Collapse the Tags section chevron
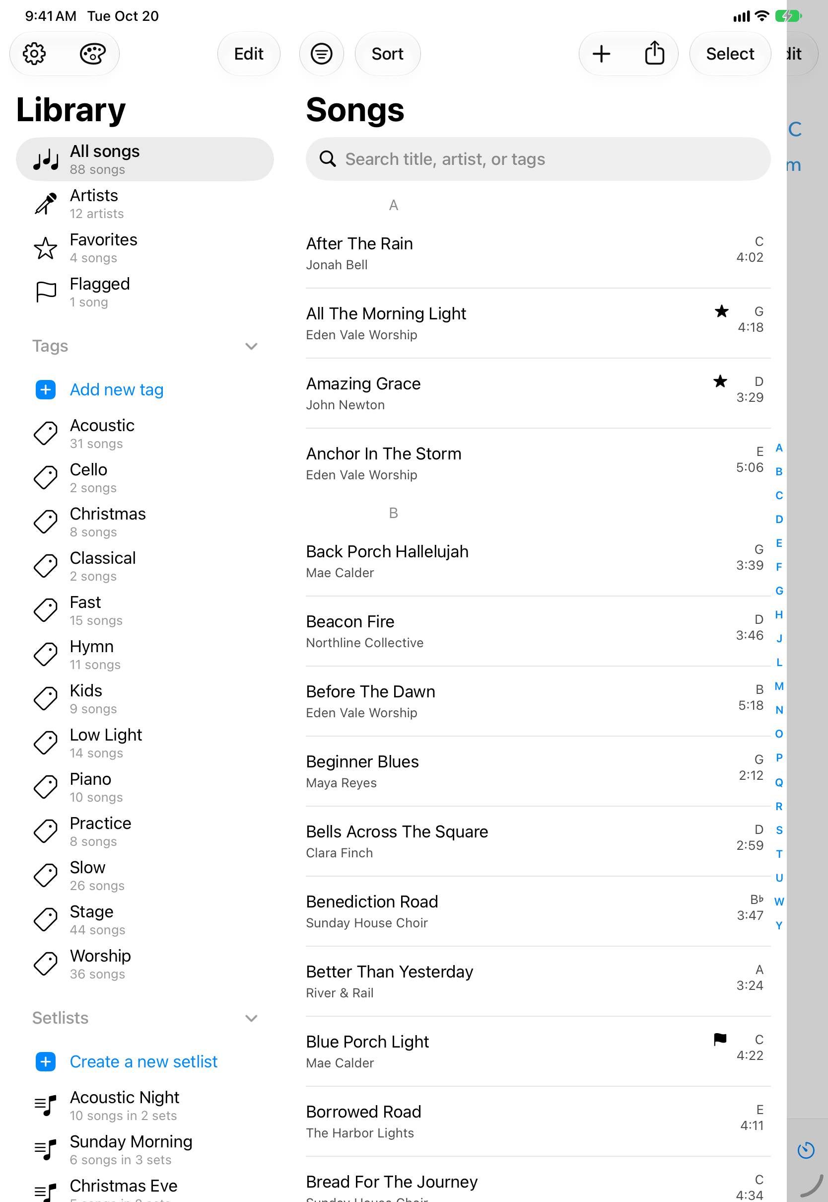This screenshot has height=1202, width=828. click(251, 346)
